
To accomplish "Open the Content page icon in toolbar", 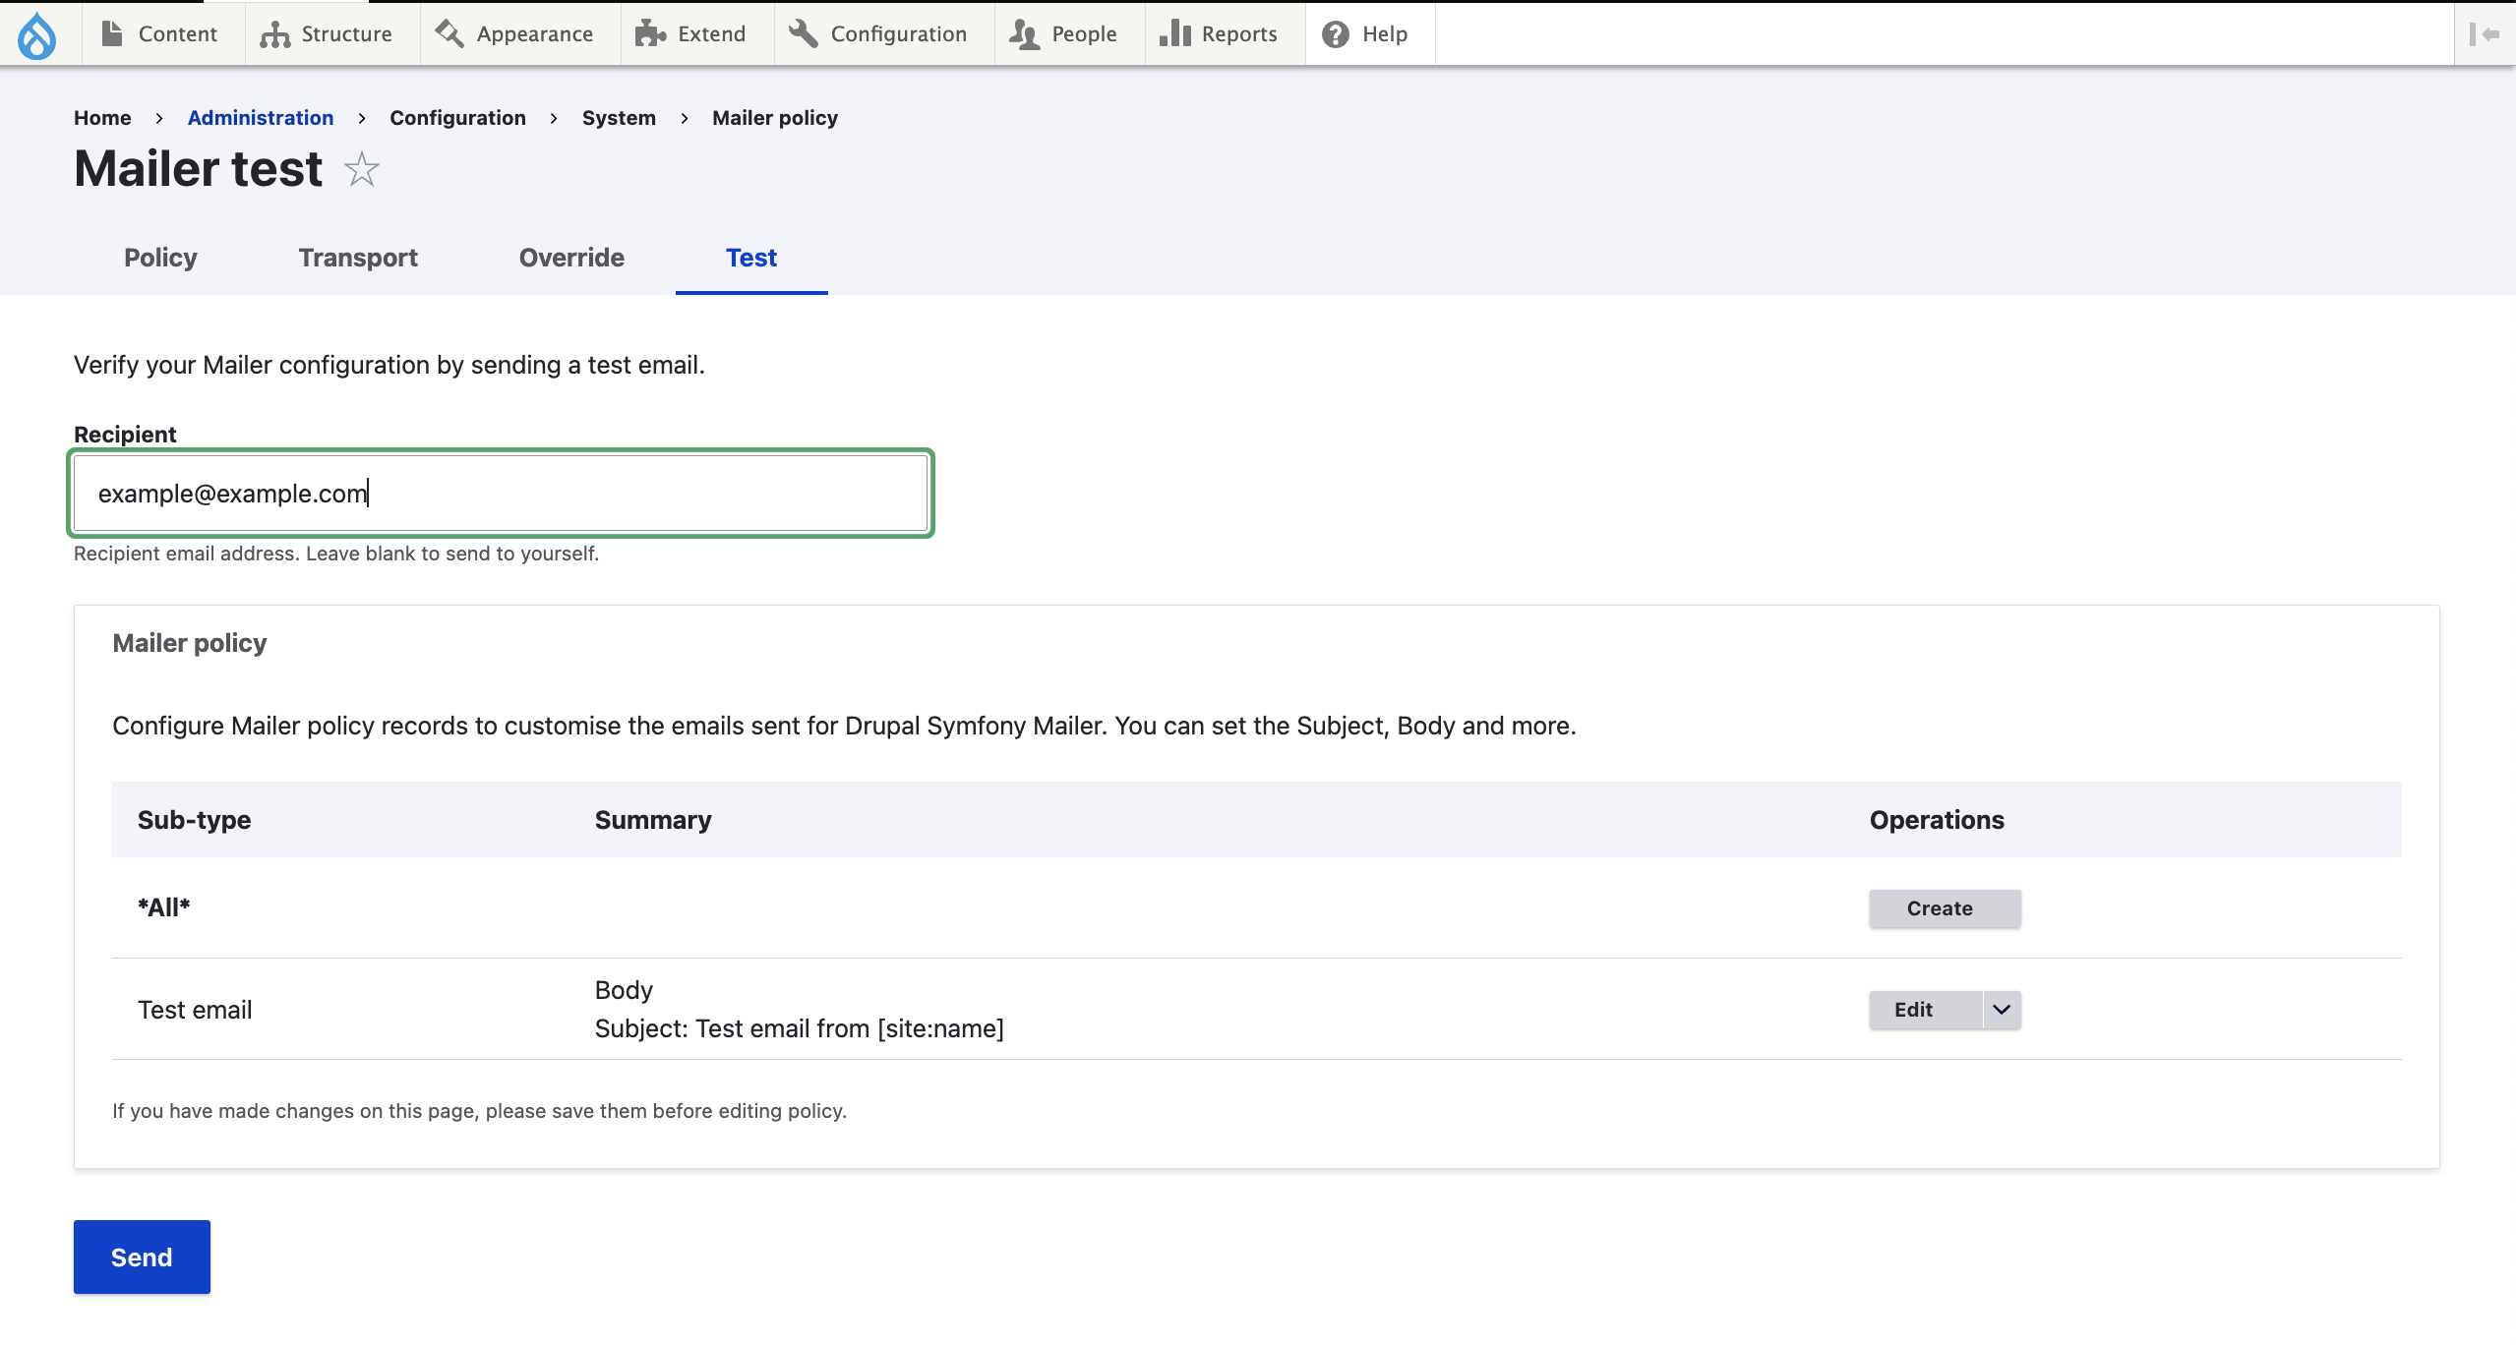I will coord(113,33).
